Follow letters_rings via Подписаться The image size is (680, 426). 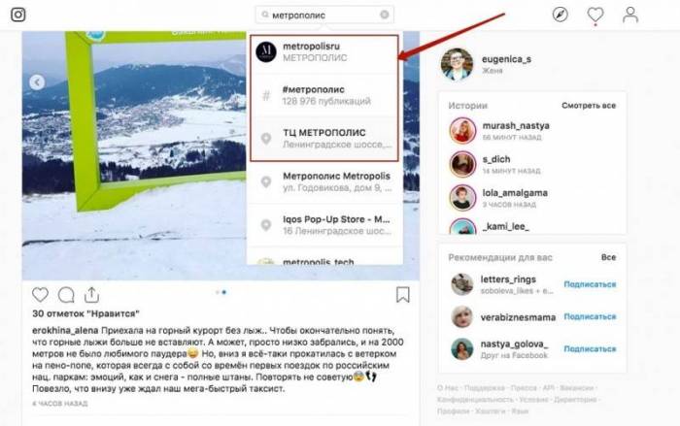590,284
